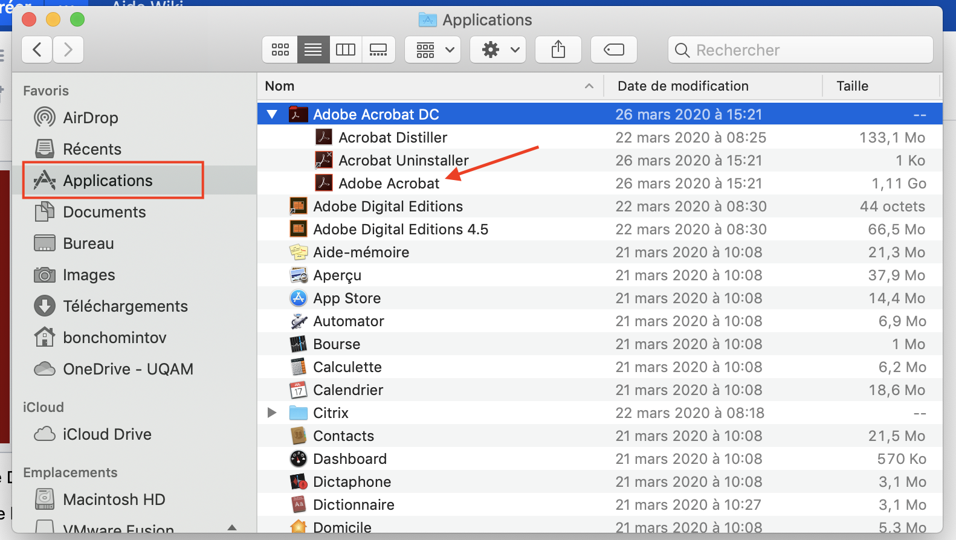
Task: Switch to gallery view in toolbar
Action: [x=378, y=50]
